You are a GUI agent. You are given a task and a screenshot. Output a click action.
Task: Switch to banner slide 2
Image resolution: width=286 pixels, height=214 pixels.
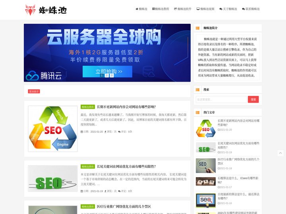(x=107, y=75)
